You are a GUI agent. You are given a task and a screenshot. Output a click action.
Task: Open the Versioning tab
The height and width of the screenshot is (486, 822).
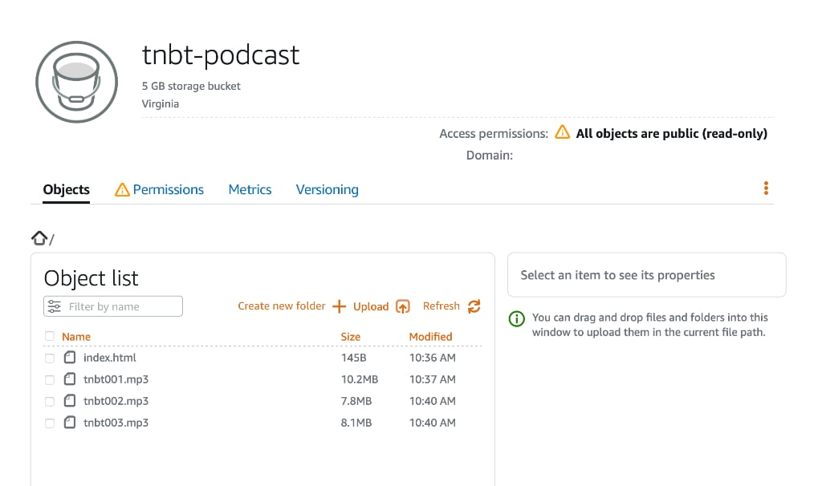pyautogui.click(x=327, y=189)
